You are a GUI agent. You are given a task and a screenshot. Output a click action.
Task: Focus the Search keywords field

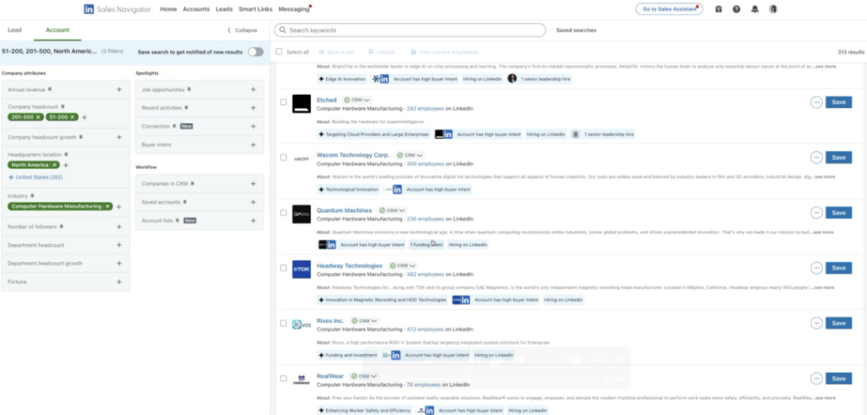tap(410, 30)
